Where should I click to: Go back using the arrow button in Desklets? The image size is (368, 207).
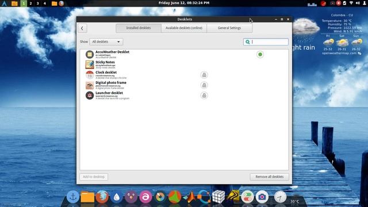click(x=82, y=28)
